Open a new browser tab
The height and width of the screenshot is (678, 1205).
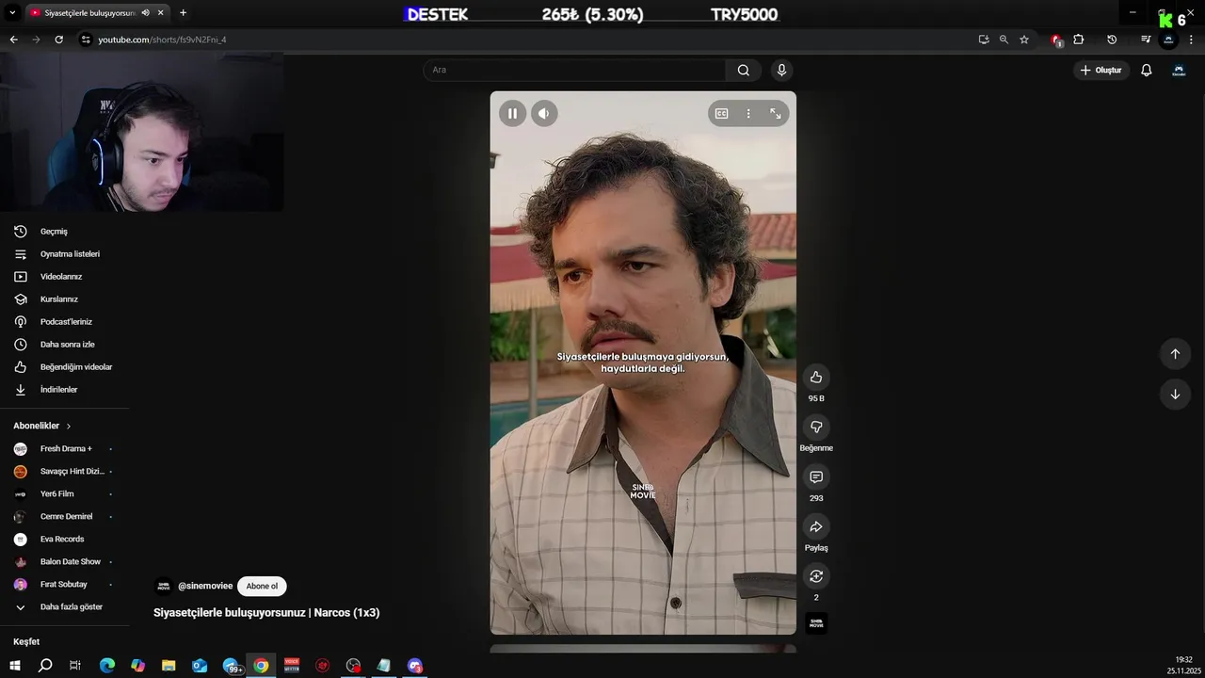pyautogui.click(x=183, y=13)
